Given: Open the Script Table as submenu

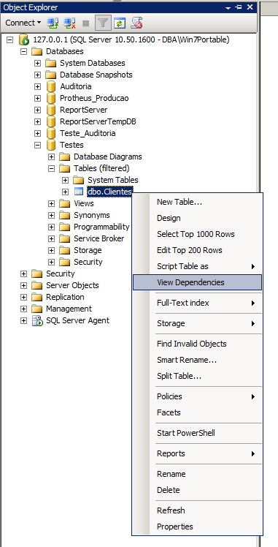Looking at the screenshot, I should (197, 266).
